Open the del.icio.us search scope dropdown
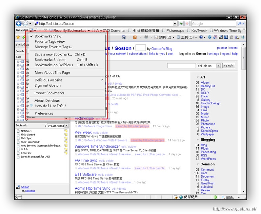The image size is (261, 214). click(219, 66)
